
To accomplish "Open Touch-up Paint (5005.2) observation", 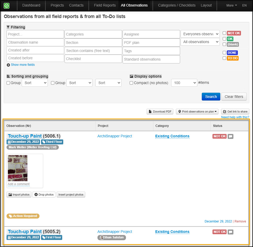I will pyautogui.click(x=25, y=232).
